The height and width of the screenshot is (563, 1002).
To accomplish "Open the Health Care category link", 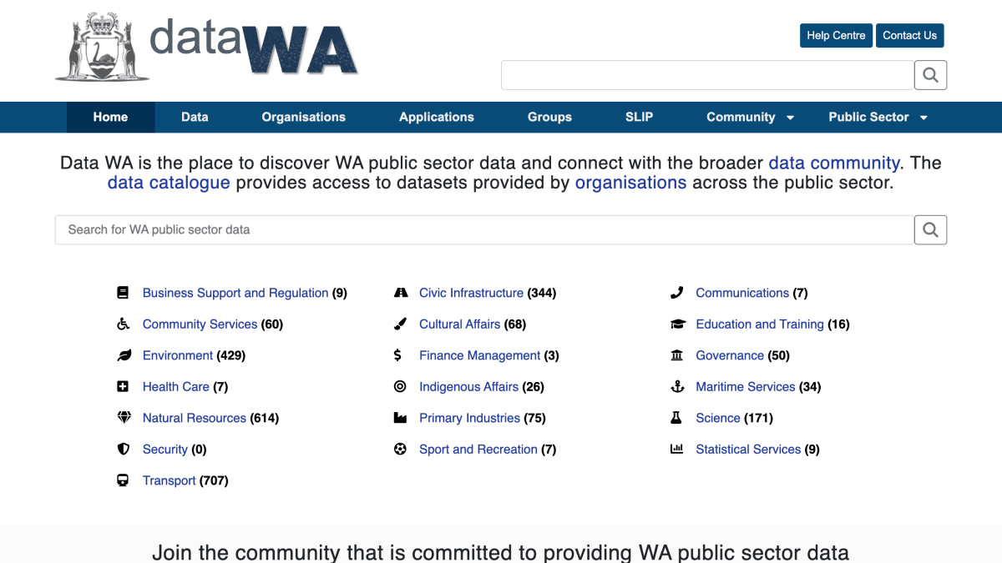I will point(175,386).
